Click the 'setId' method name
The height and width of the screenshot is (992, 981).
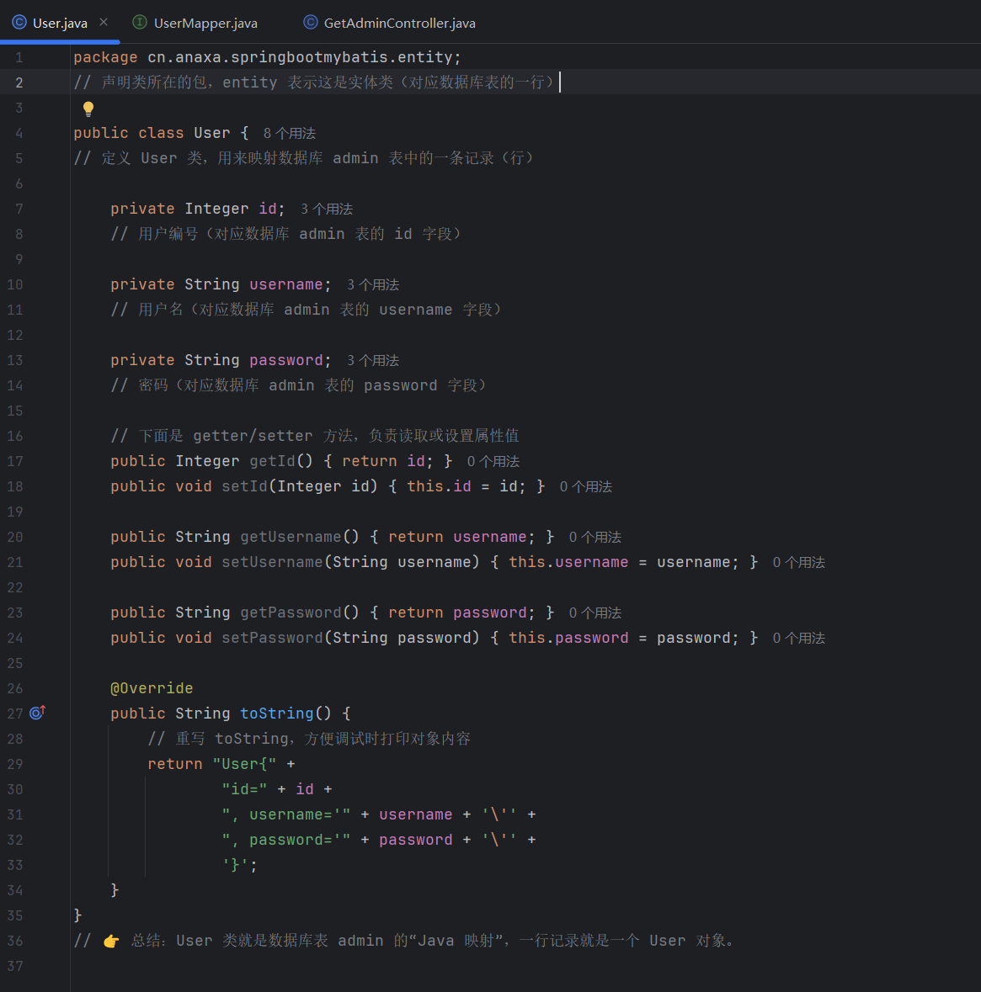(245, 486)
